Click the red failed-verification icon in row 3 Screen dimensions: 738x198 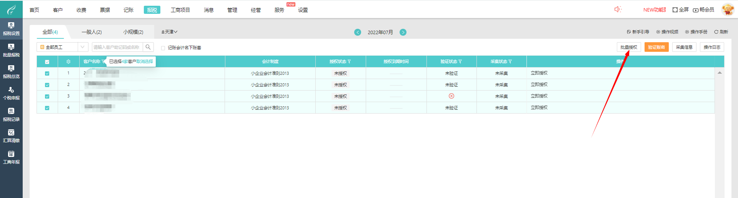click(x=451, y=96)
